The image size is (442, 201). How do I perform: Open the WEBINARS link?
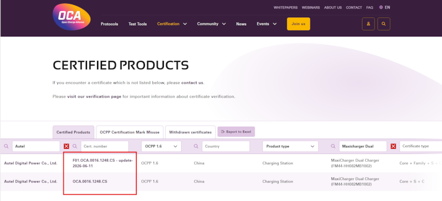pos(311,8)
